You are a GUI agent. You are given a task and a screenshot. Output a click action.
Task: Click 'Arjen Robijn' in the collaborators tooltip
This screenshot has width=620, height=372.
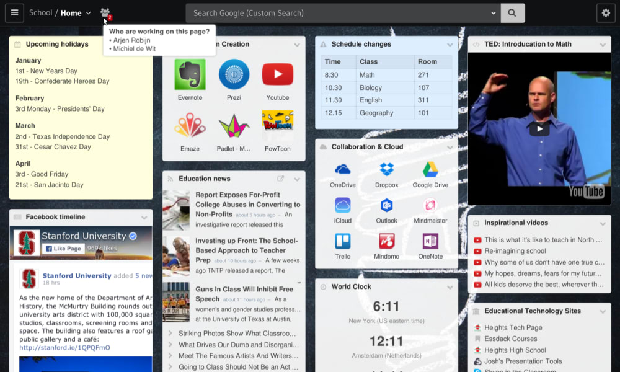tap(131, 40)
